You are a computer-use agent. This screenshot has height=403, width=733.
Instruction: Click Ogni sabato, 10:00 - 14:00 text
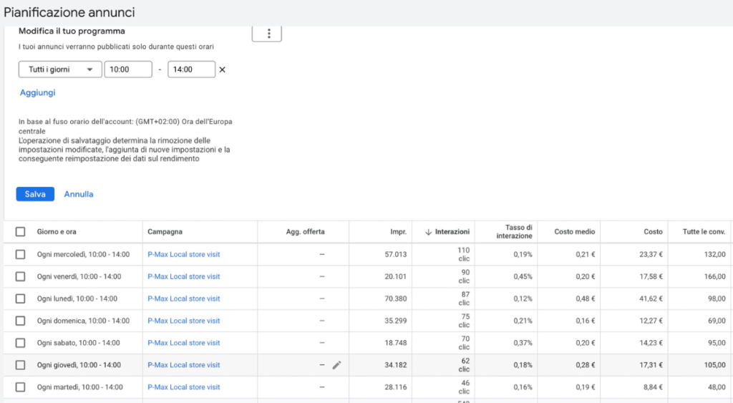coord(79,343)
